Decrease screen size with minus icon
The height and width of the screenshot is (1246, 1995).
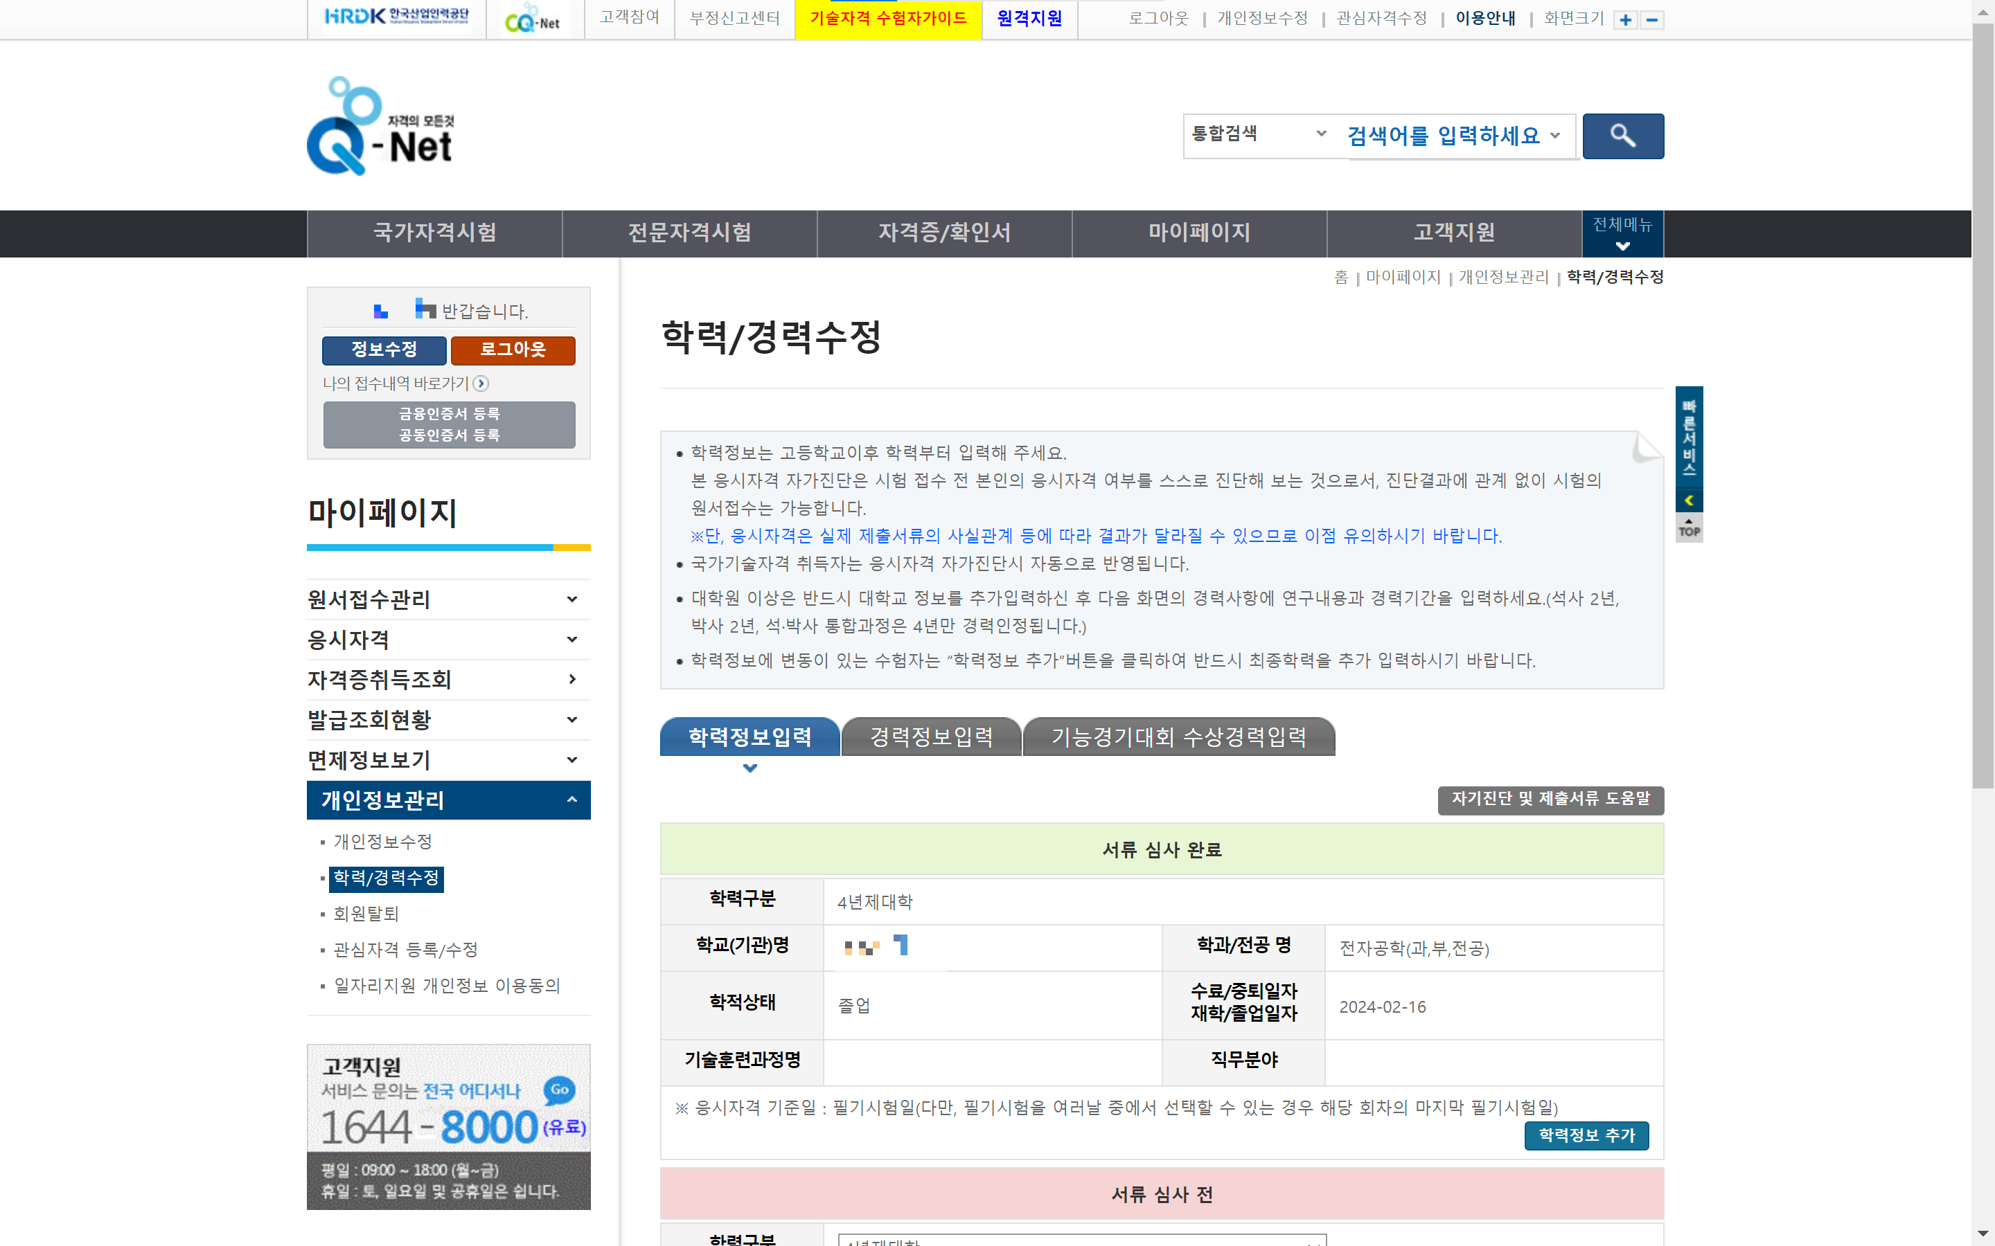(1652, 20)
